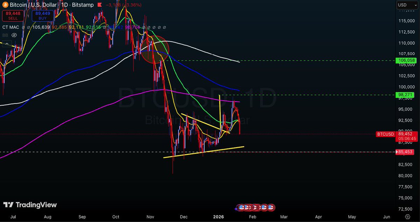
Task: Click the TradingView logo
Action: [x=30, y=205]
